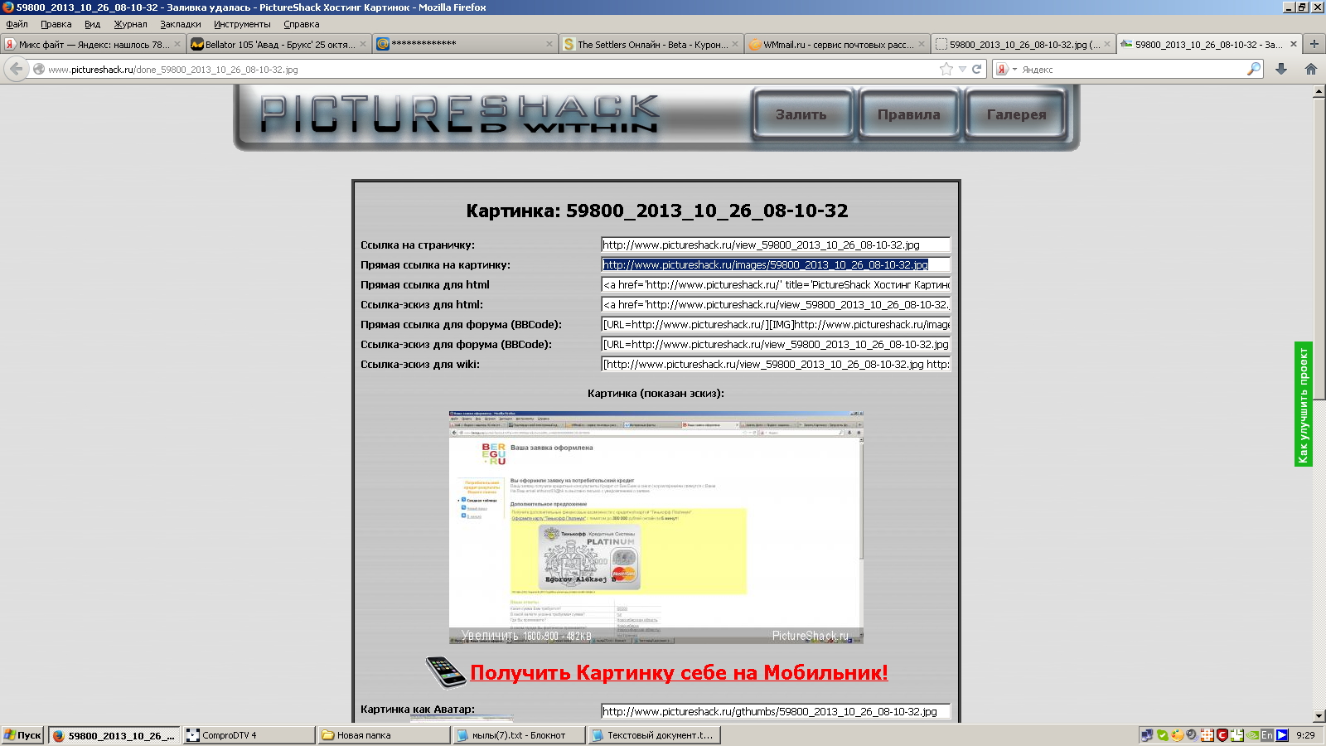1326x746 pixels.
Task: Click the search magnifier icon
Action: click(1254, 69)
